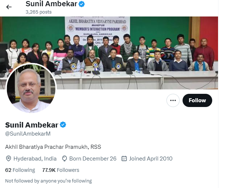Follow Sunil Ambekar

click(197, 100)
